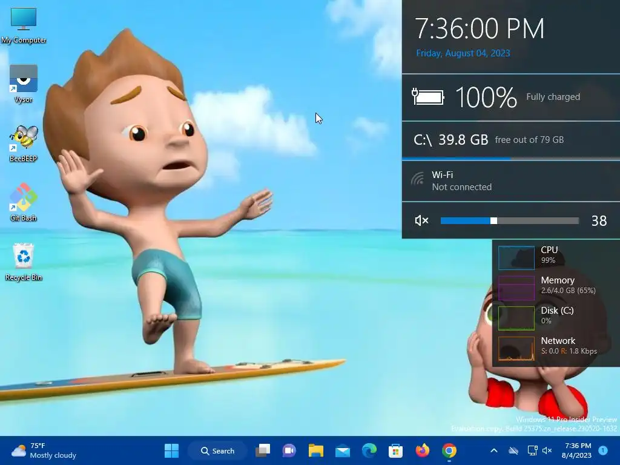This screenshot has width=620, height=465.
Task: Toggle mute with the speaker icon in widget
Action: tap(421, 220)
